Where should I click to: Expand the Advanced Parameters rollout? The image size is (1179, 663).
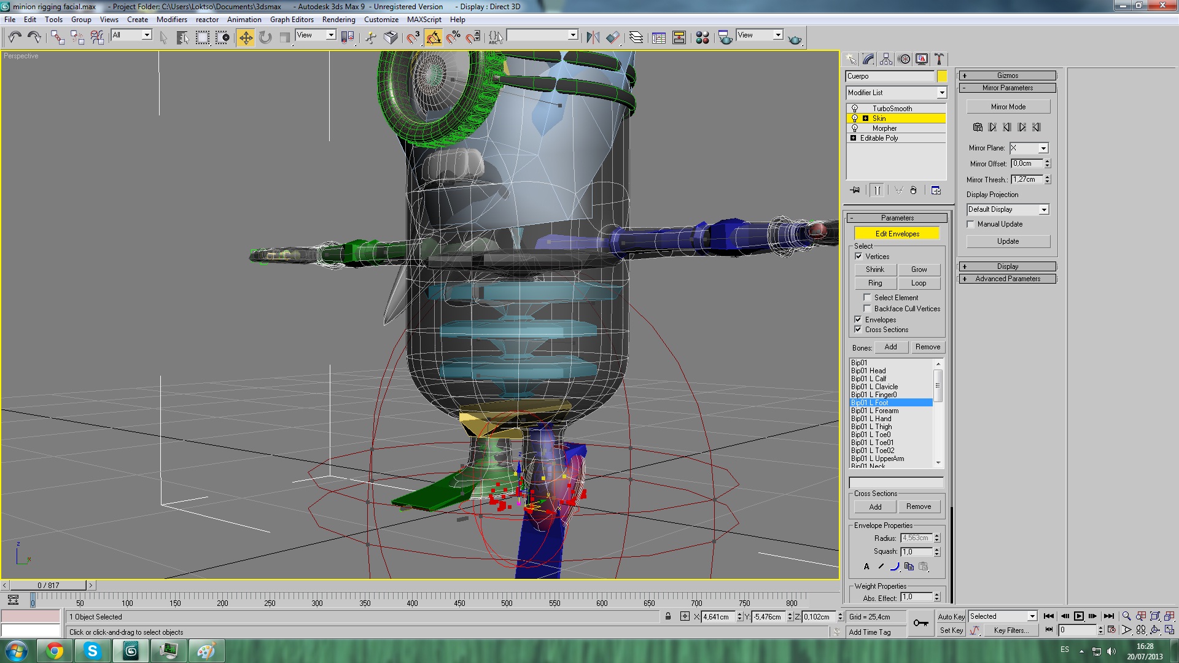(1007, 279)
